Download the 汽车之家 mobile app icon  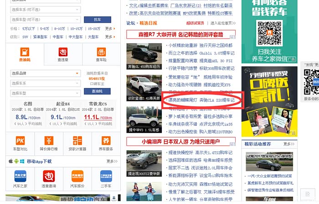coord(20,176)
